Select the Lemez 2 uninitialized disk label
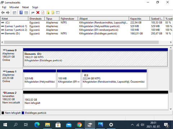The width and height of the screenshot is (173, 129). 12,100
